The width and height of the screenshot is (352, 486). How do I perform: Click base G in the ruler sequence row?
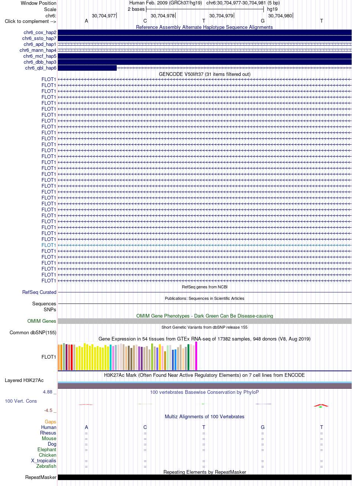tap(263, 21)
